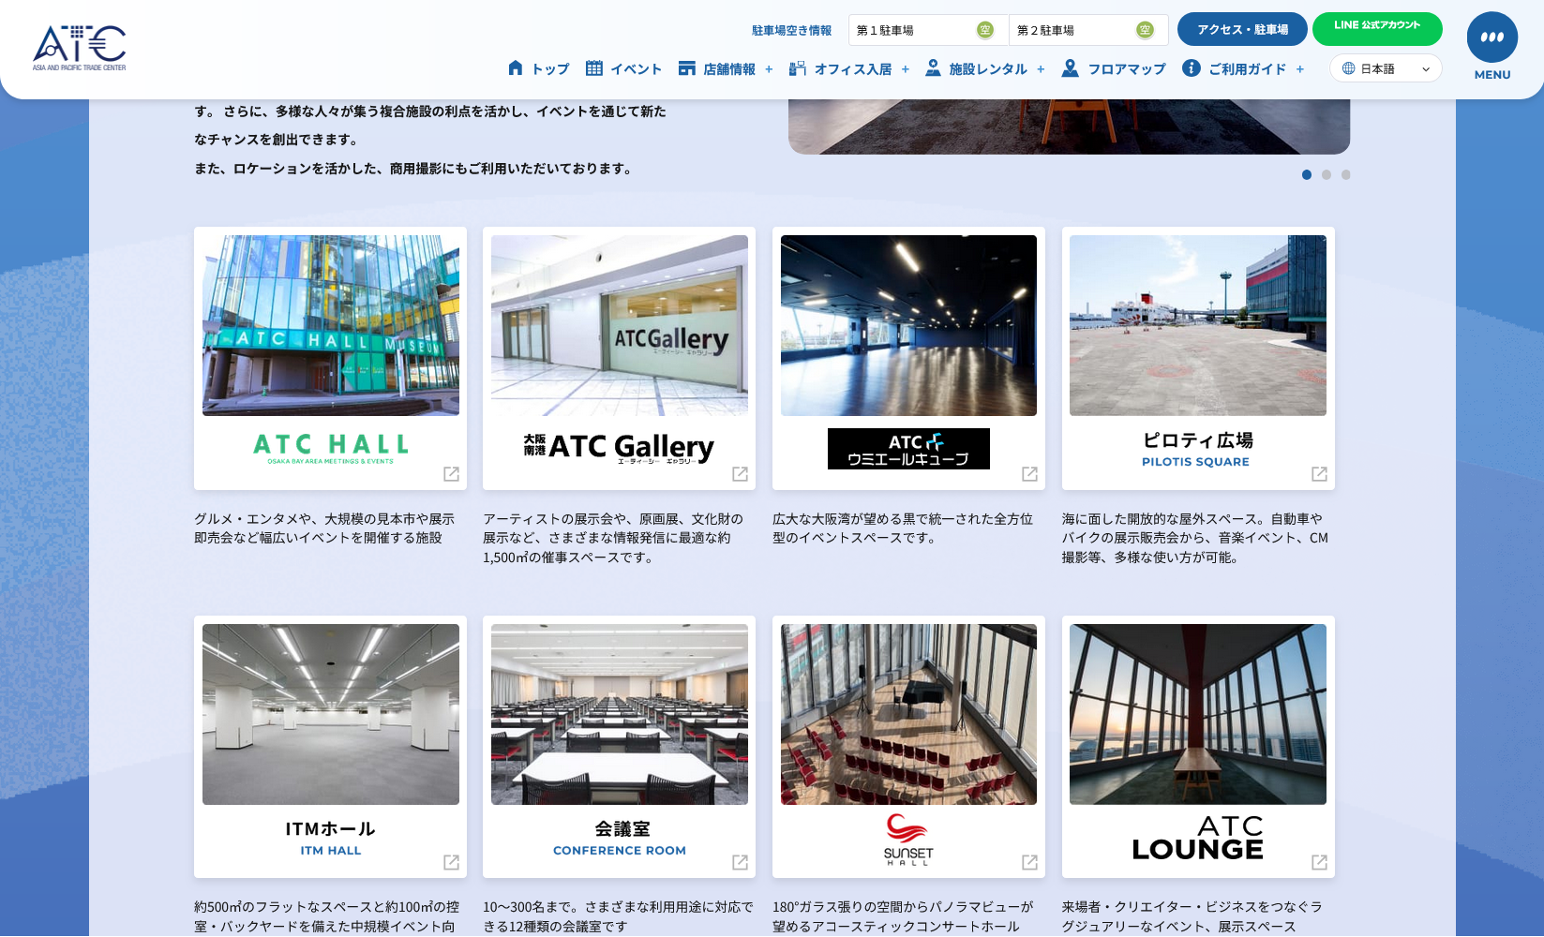Select トップ in the navigation menu
Image resolution: width=1544 pixels, height=937 pixels.
(x=549, y=67)
